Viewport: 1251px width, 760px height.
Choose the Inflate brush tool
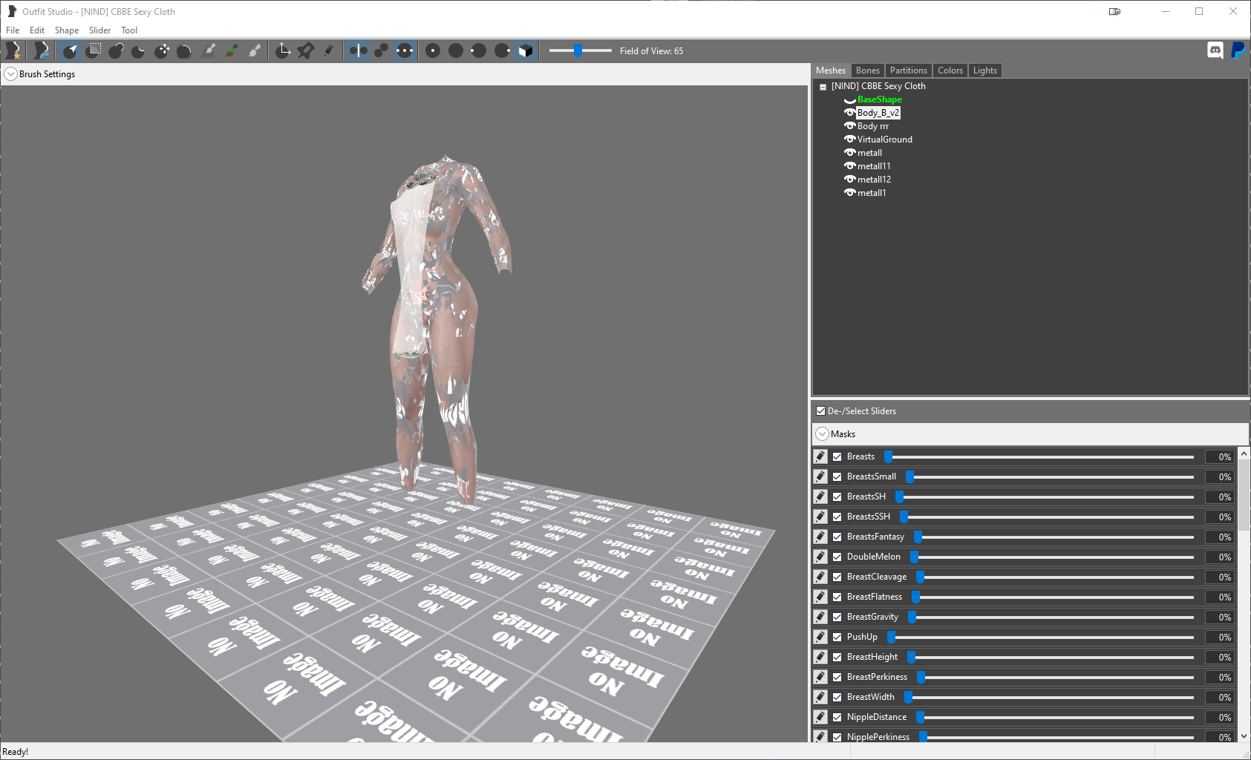coord(117,50)
